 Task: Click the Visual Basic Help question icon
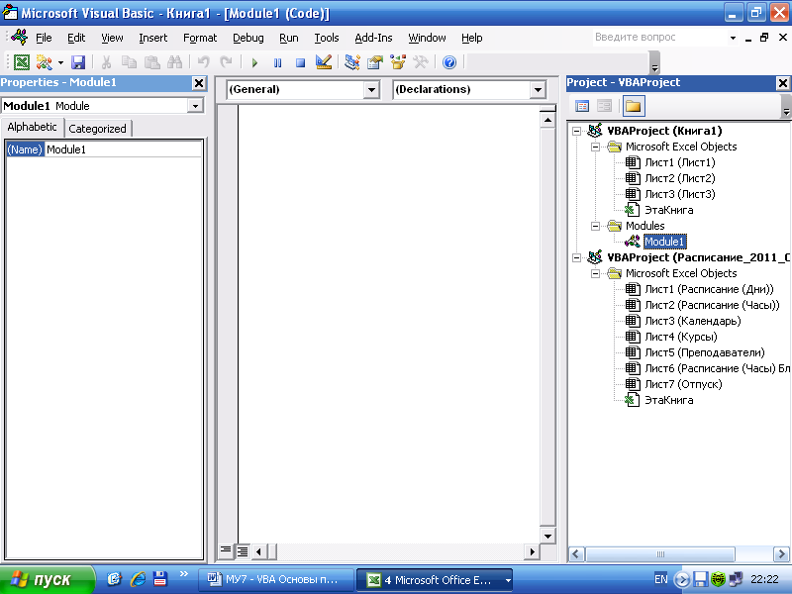pos(449,62)
